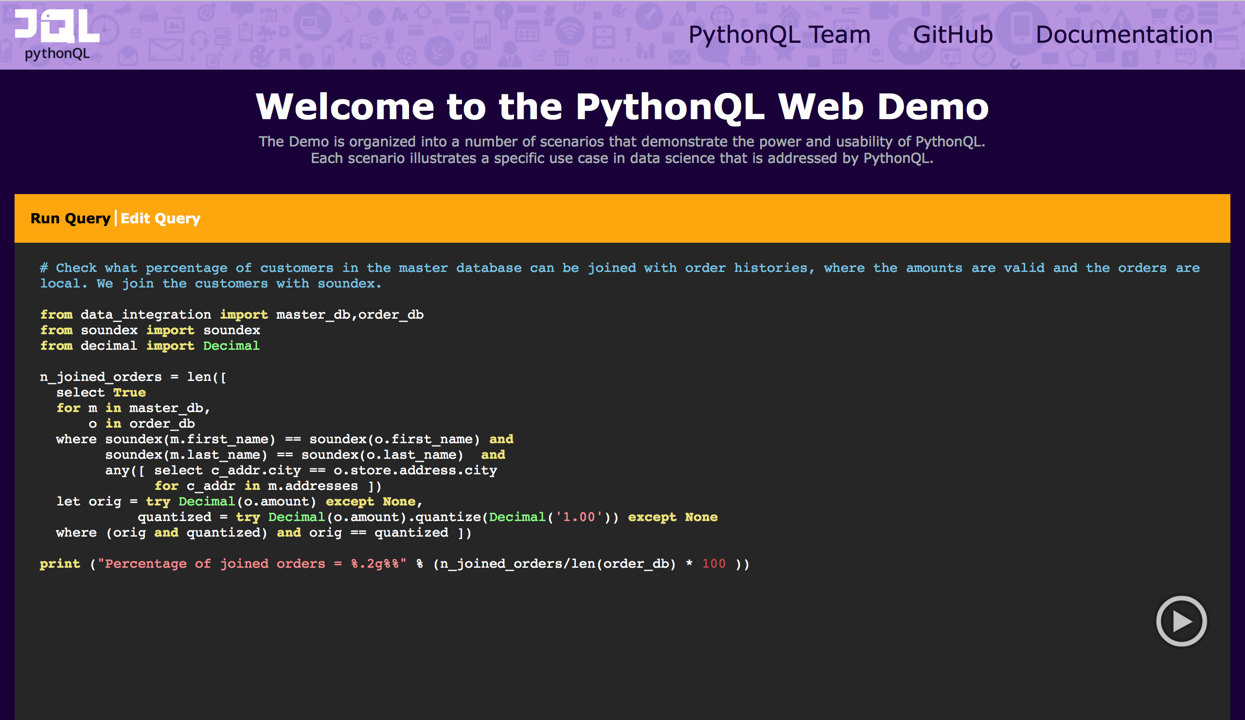The width and height of the screenshot is (1245, 720).
Task: Click the 'Welcome to the PythonQL Web Demo' heading
Action: (x=622, y=107)
